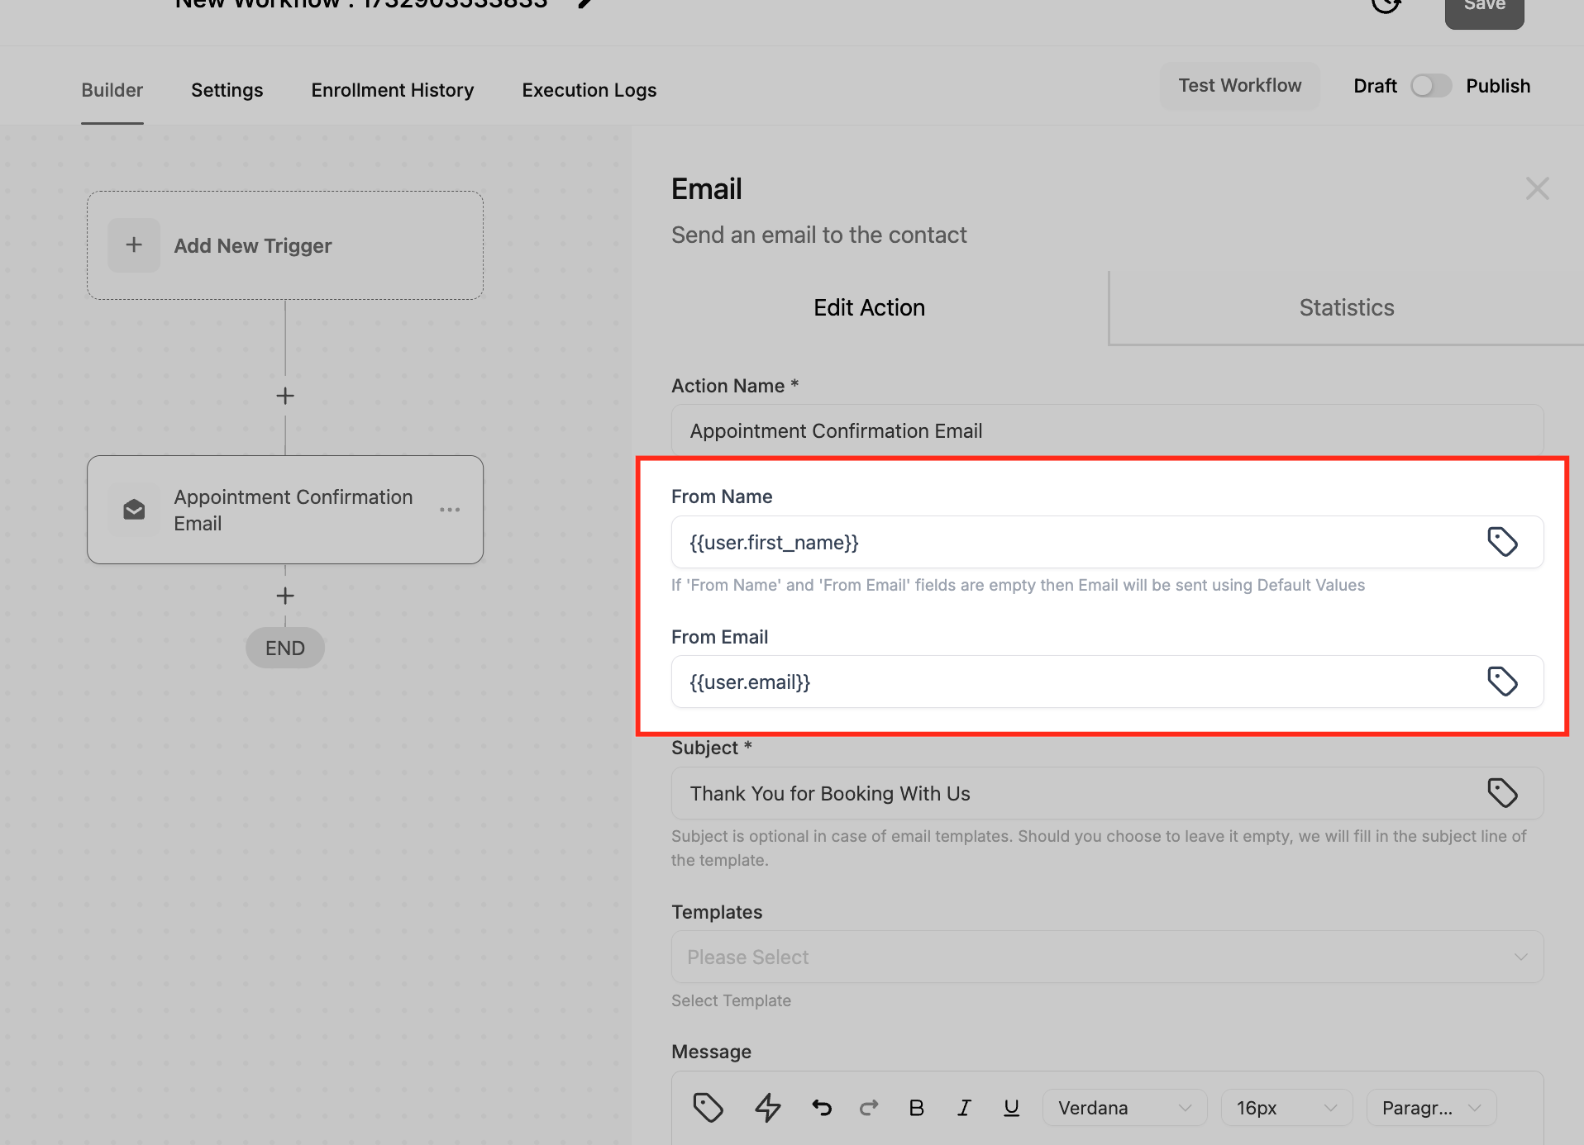The image size is (1584, 1145).
Task: Insert a merge tag into From Email field
Action: click(1503, 682)
